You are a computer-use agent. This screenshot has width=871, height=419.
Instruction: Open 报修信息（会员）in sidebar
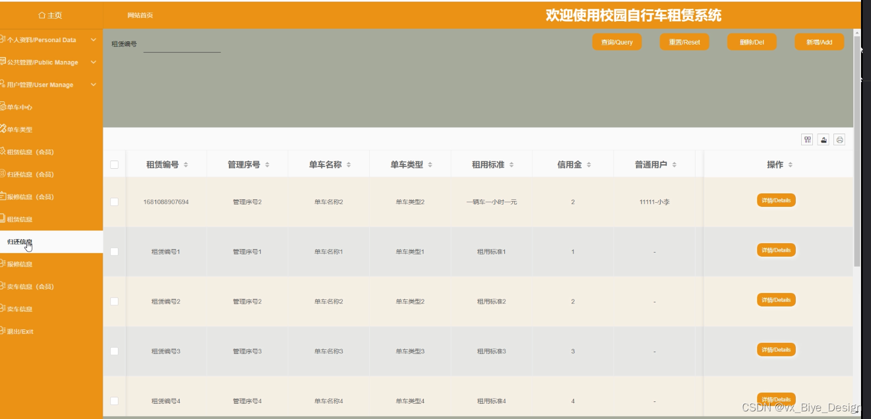(x=51, y=196)
